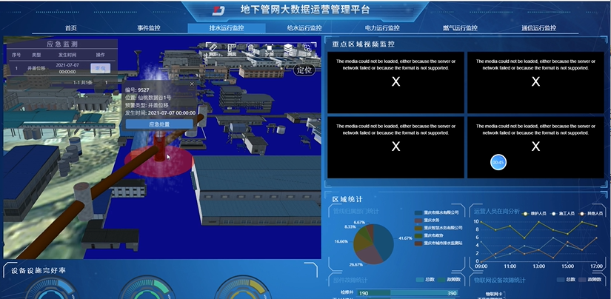Click the X in the bottom-left video panel
611x299 pixels.
(395, 147)
